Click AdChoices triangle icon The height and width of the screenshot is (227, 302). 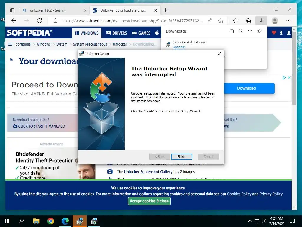[x=284, y=78]
